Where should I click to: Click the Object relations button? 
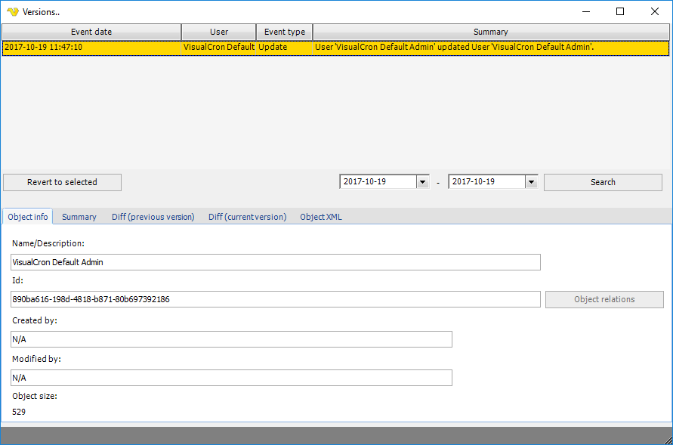(604, 299)
